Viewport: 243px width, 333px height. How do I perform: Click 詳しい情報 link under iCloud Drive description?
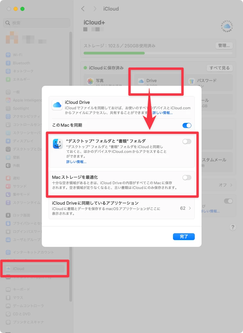[162, 113]
